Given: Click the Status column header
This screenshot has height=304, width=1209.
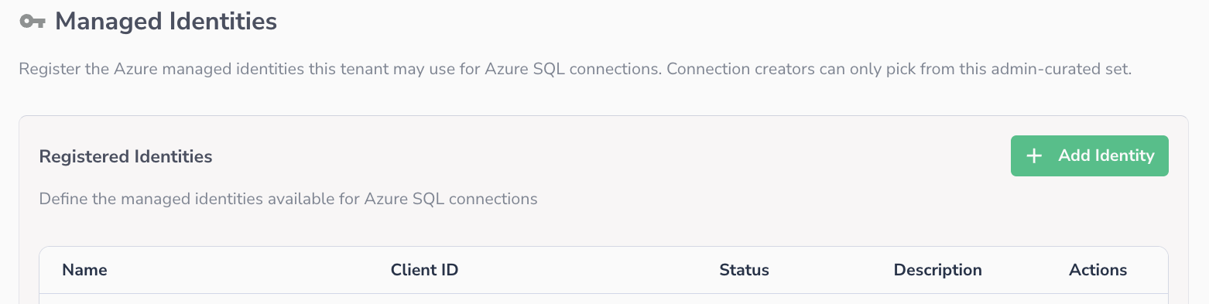Looking at the screenshot, I should coord(744,270).
